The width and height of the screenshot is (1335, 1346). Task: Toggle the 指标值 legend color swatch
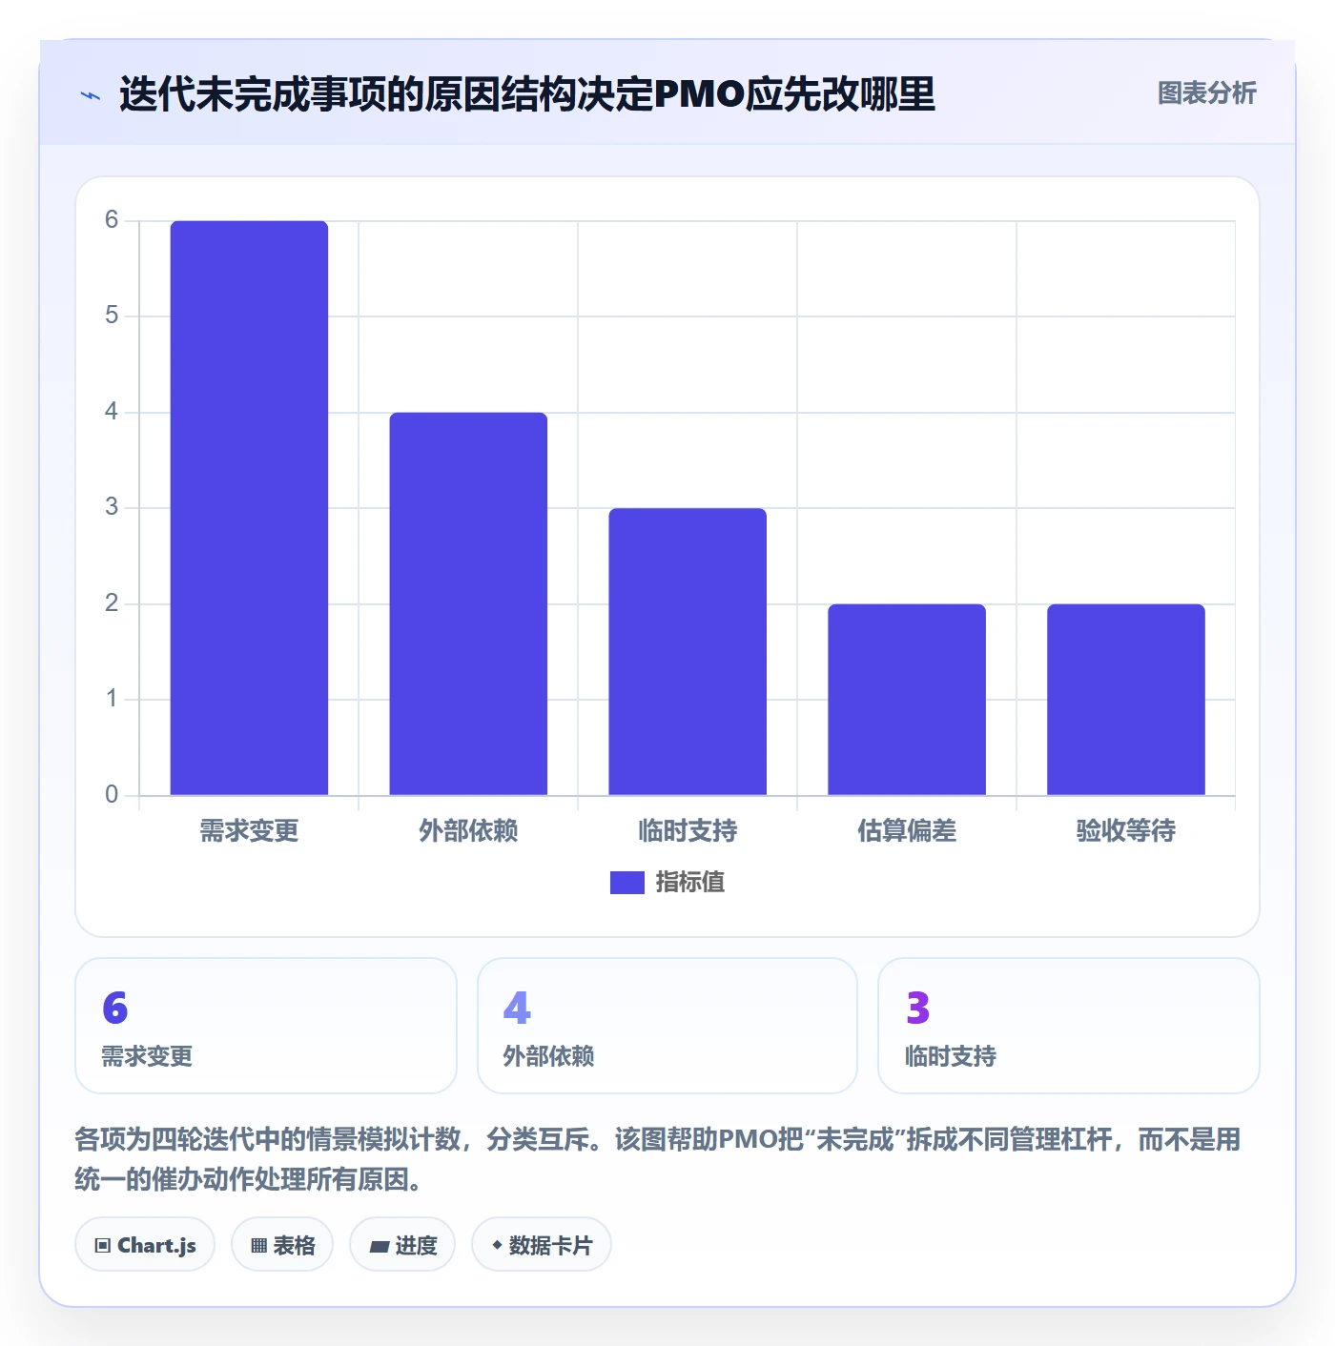coord(626,883)
